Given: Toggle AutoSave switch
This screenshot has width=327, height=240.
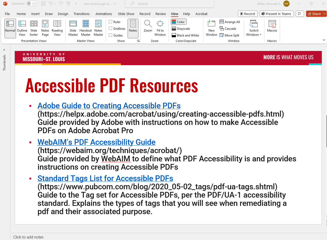Looking at the screenshot, I should point(32,4).
